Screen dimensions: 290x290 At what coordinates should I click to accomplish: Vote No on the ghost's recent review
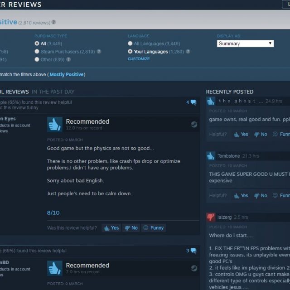coord(261,134)
